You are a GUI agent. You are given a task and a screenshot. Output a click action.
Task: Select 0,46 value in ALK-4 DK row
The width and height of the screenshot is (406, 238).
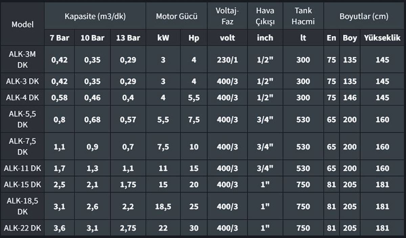(92, 98)
